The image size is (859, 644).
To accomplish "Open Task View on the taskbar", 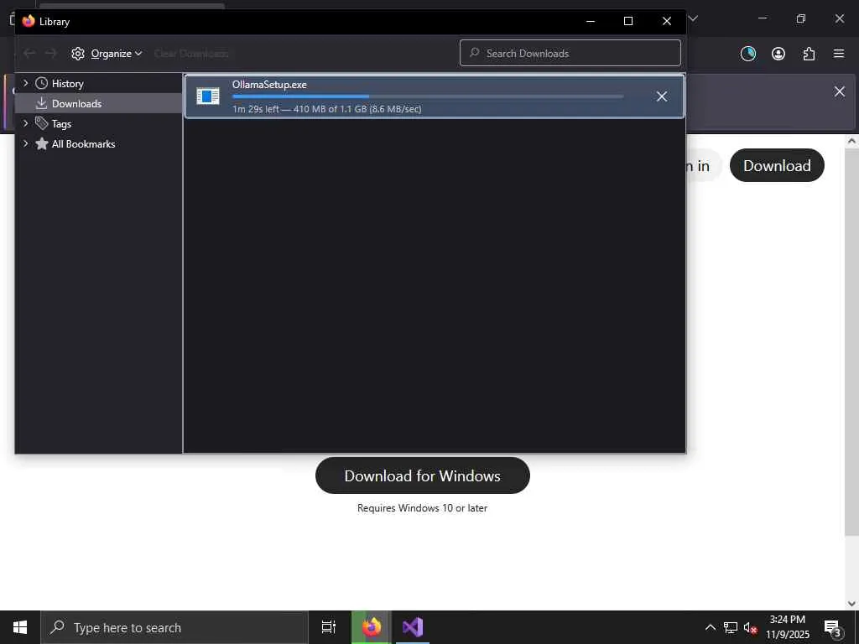I will (x=329, y=627).
